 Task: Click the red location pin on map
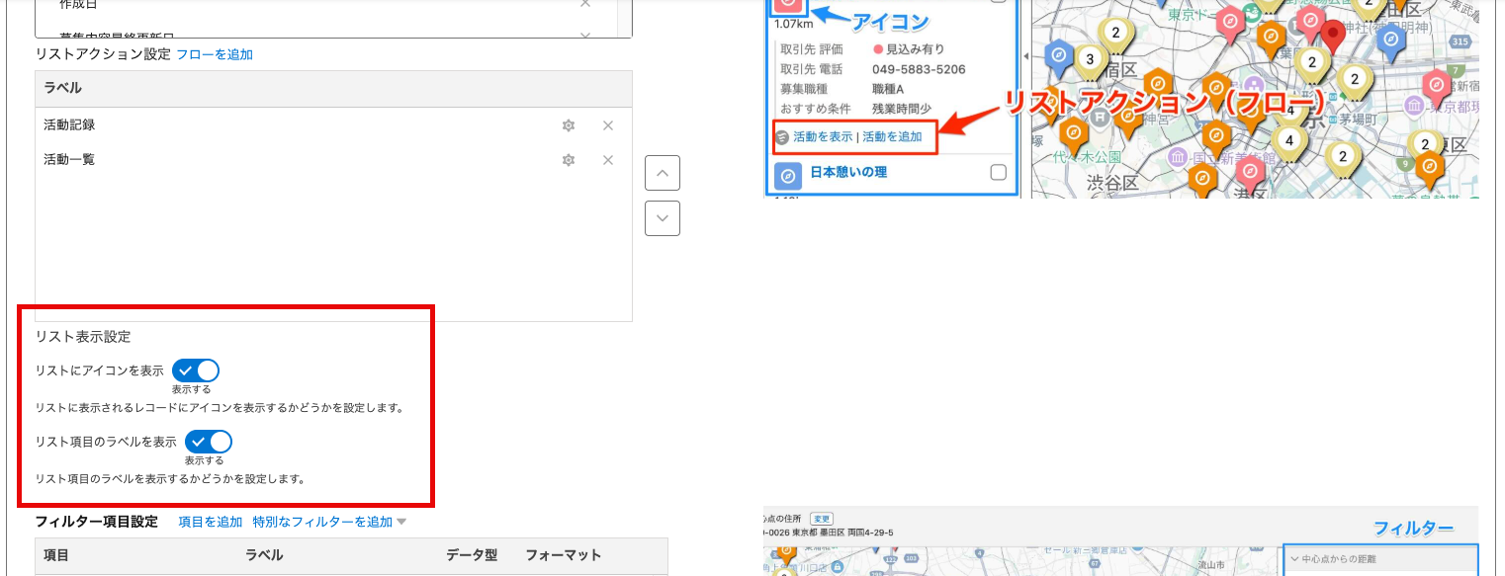(x=1334, y=36)
